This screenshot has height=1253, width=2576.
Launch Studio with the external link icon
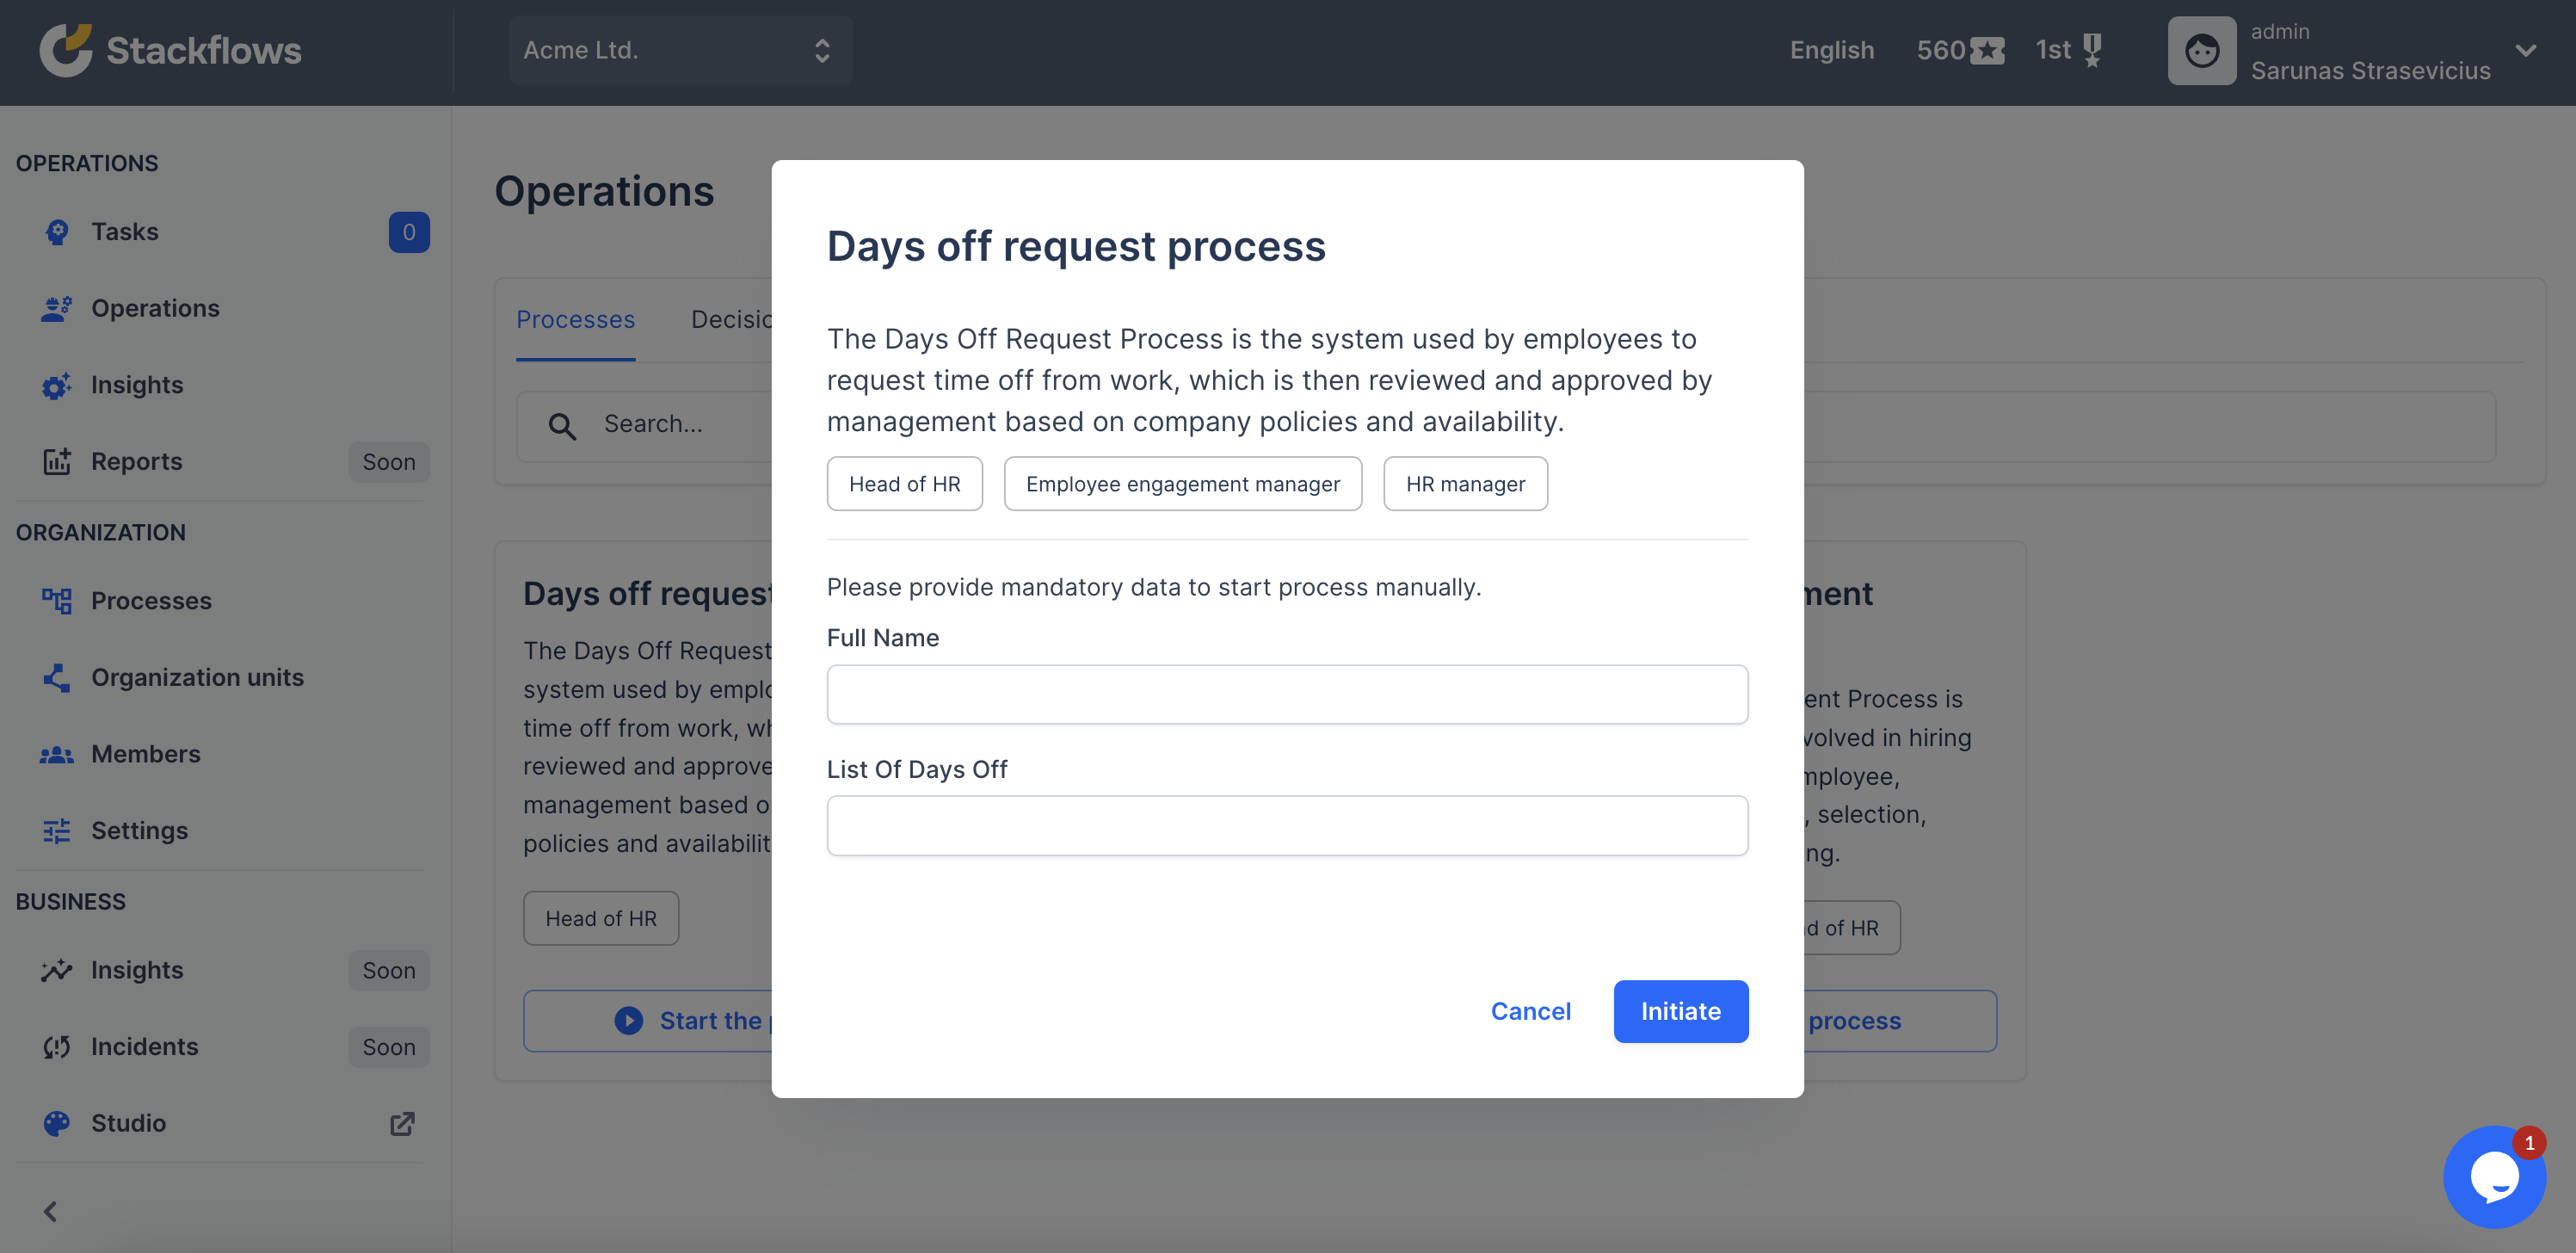(401, 1123)
